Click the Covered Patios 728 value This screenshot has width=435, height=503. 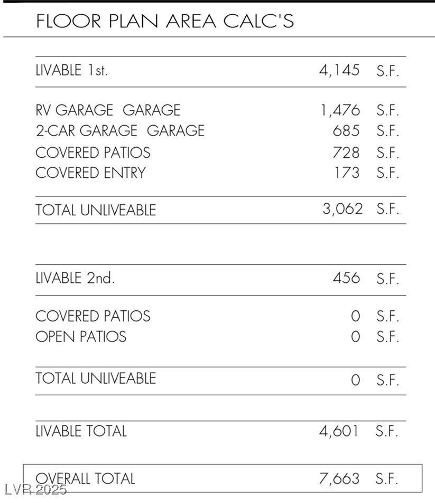[346, 153]
